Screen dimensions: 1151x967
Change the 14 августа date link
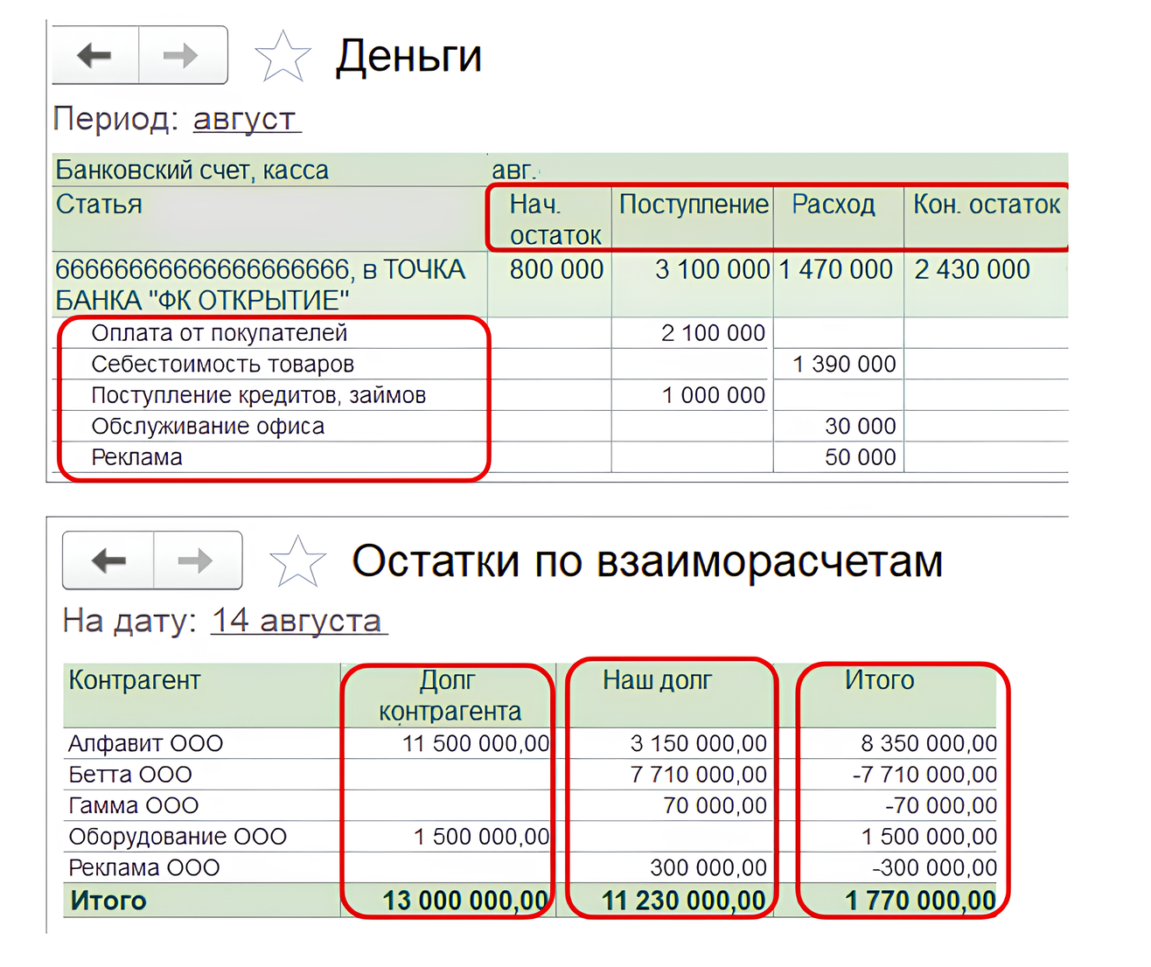tap(297, 621)
